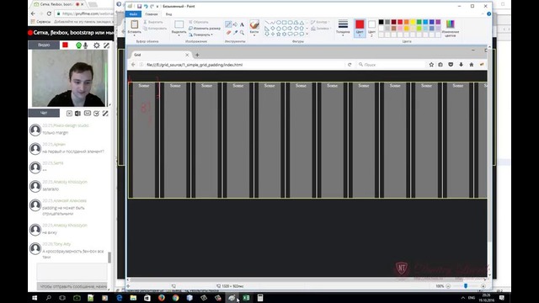Click the reload icon in embedded Firefox address bar
Screen dimensions: 539x303
[350, 65]
